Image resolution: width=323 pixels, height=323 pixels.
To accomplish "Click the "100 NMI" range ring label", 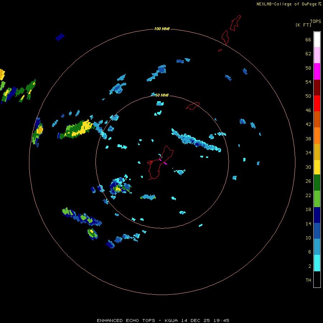I will tap(162, 29).
